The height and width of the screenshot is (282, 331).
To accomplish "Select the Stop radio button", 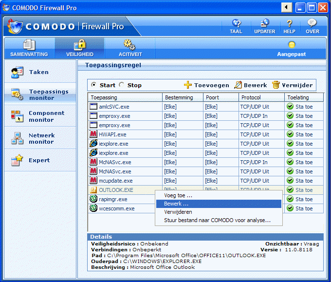I will click(x=121, y=85).
